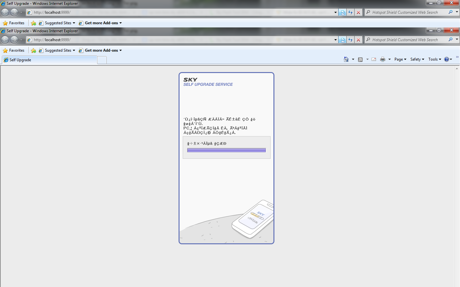Open the Safety menu
460x287 pixels.
pyautogui.click(x=417, y=59)
